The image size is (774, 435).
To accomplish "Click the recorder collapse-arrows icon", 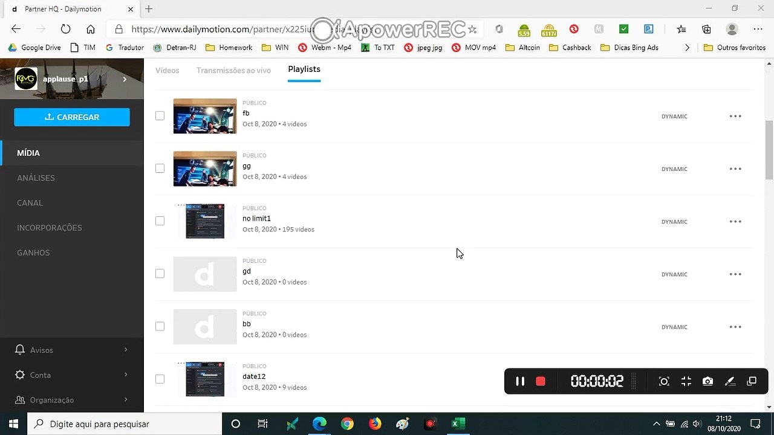I will tap(686, 381).
